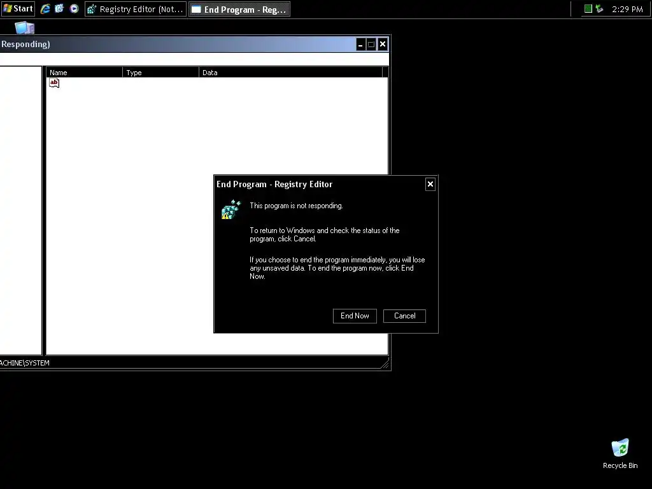Image resolution: width=652 pixels, height=489 pixels.
Task: Click the End Now button
Action: point(355,316)
